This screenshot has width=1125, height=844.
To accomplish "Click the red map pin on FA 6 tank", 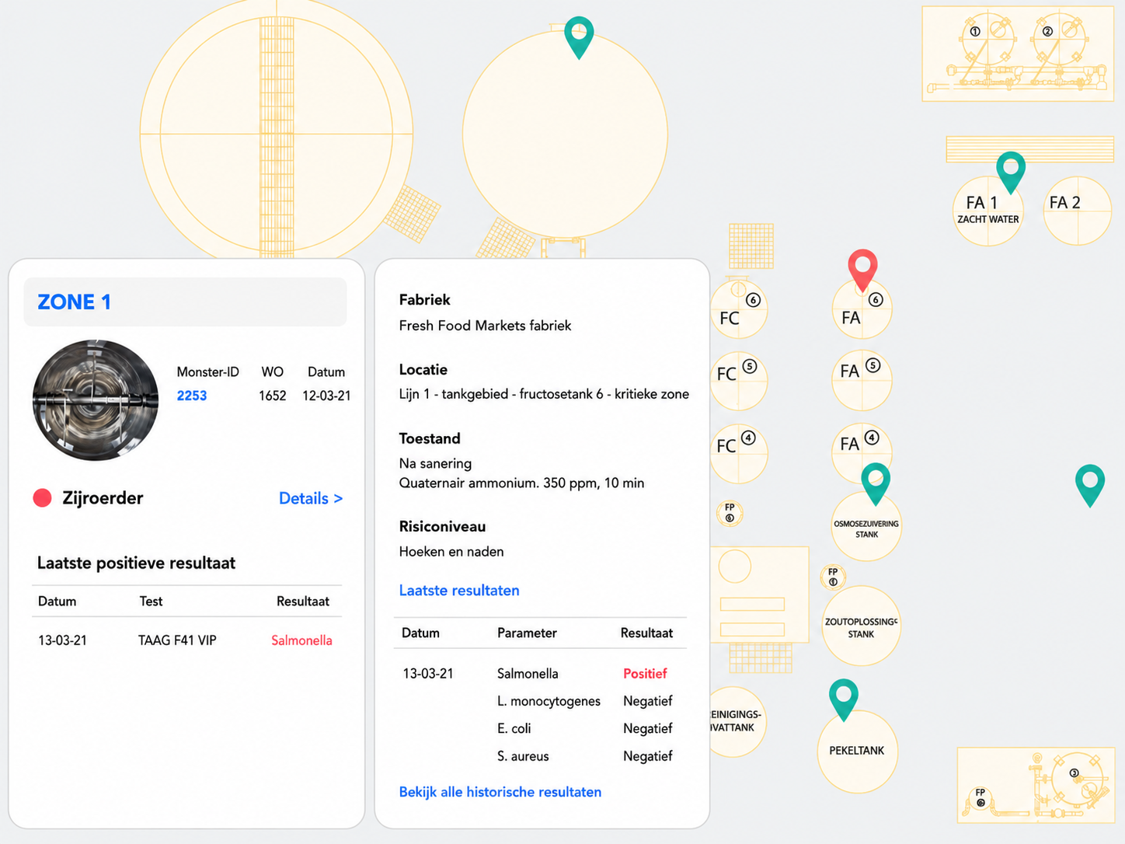I will click(x=862, y=269).
